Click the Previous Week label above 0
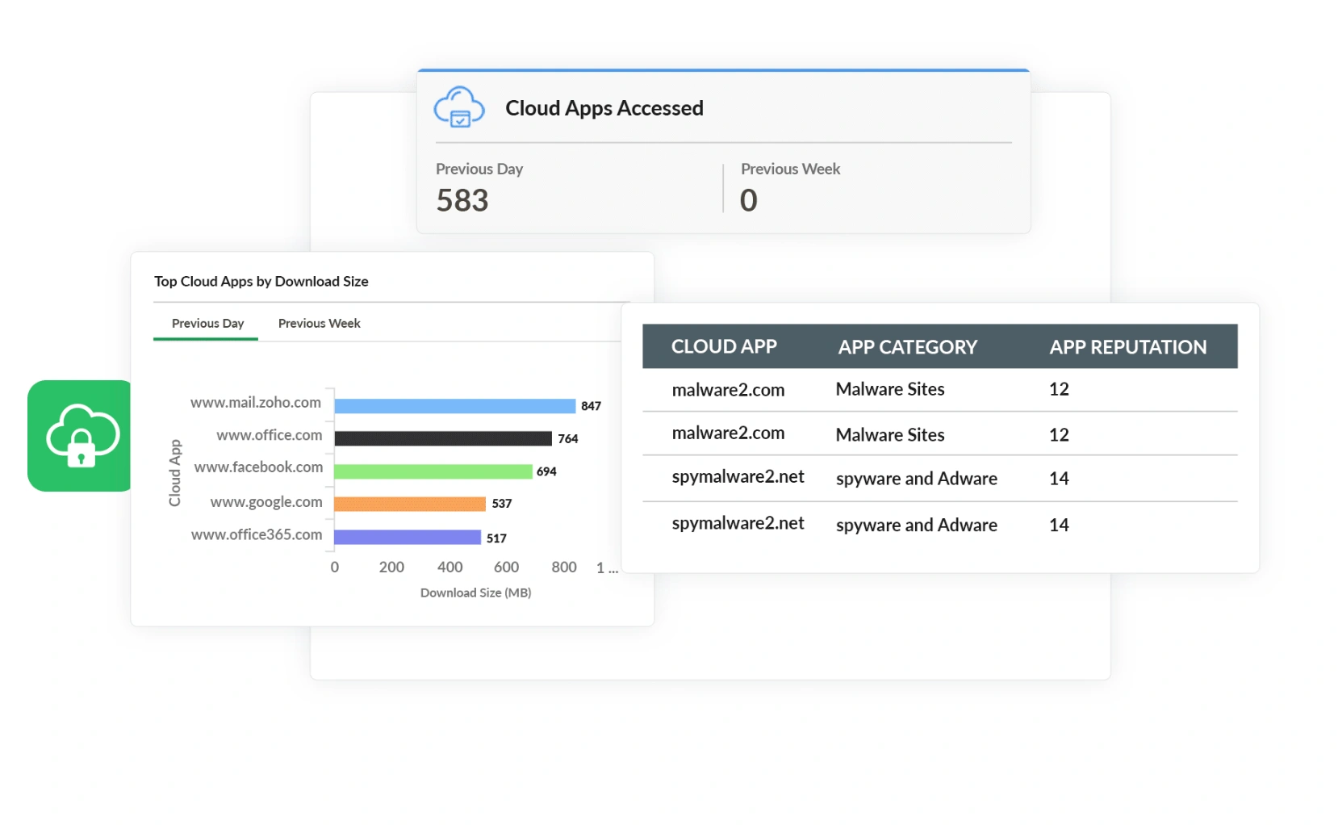 pyautogui.click(x=790, y=169)
